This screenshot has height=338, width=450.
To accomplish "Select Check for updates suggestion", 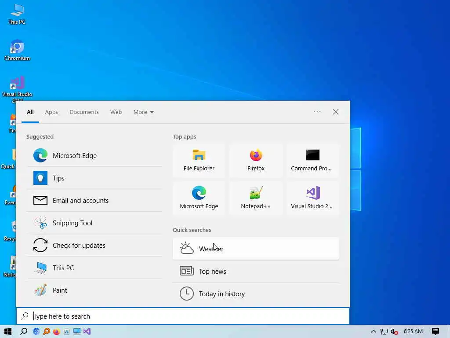I will point(94,245).
